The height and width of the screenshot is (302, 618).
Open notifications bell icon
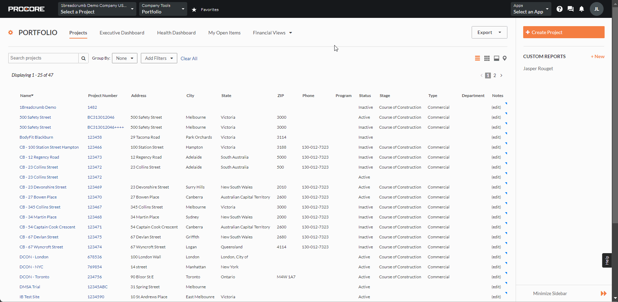tap(582, 9)
